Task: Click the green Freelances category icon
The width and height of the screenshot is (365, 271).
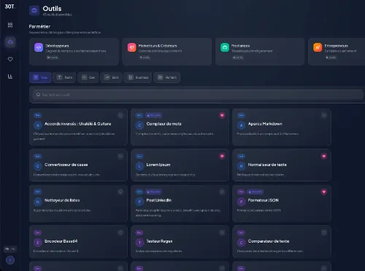Action: [x=225, y=47]
